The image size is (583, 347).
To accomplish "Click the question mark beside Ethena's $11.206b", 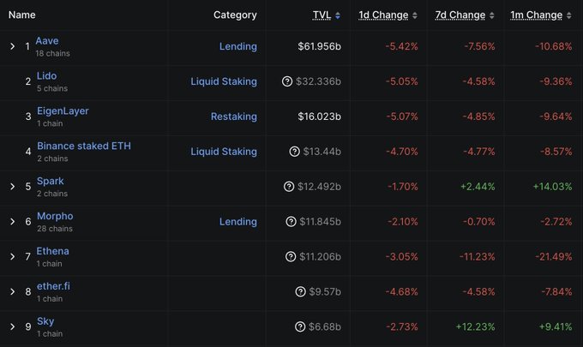I will [x=289, y=257].
